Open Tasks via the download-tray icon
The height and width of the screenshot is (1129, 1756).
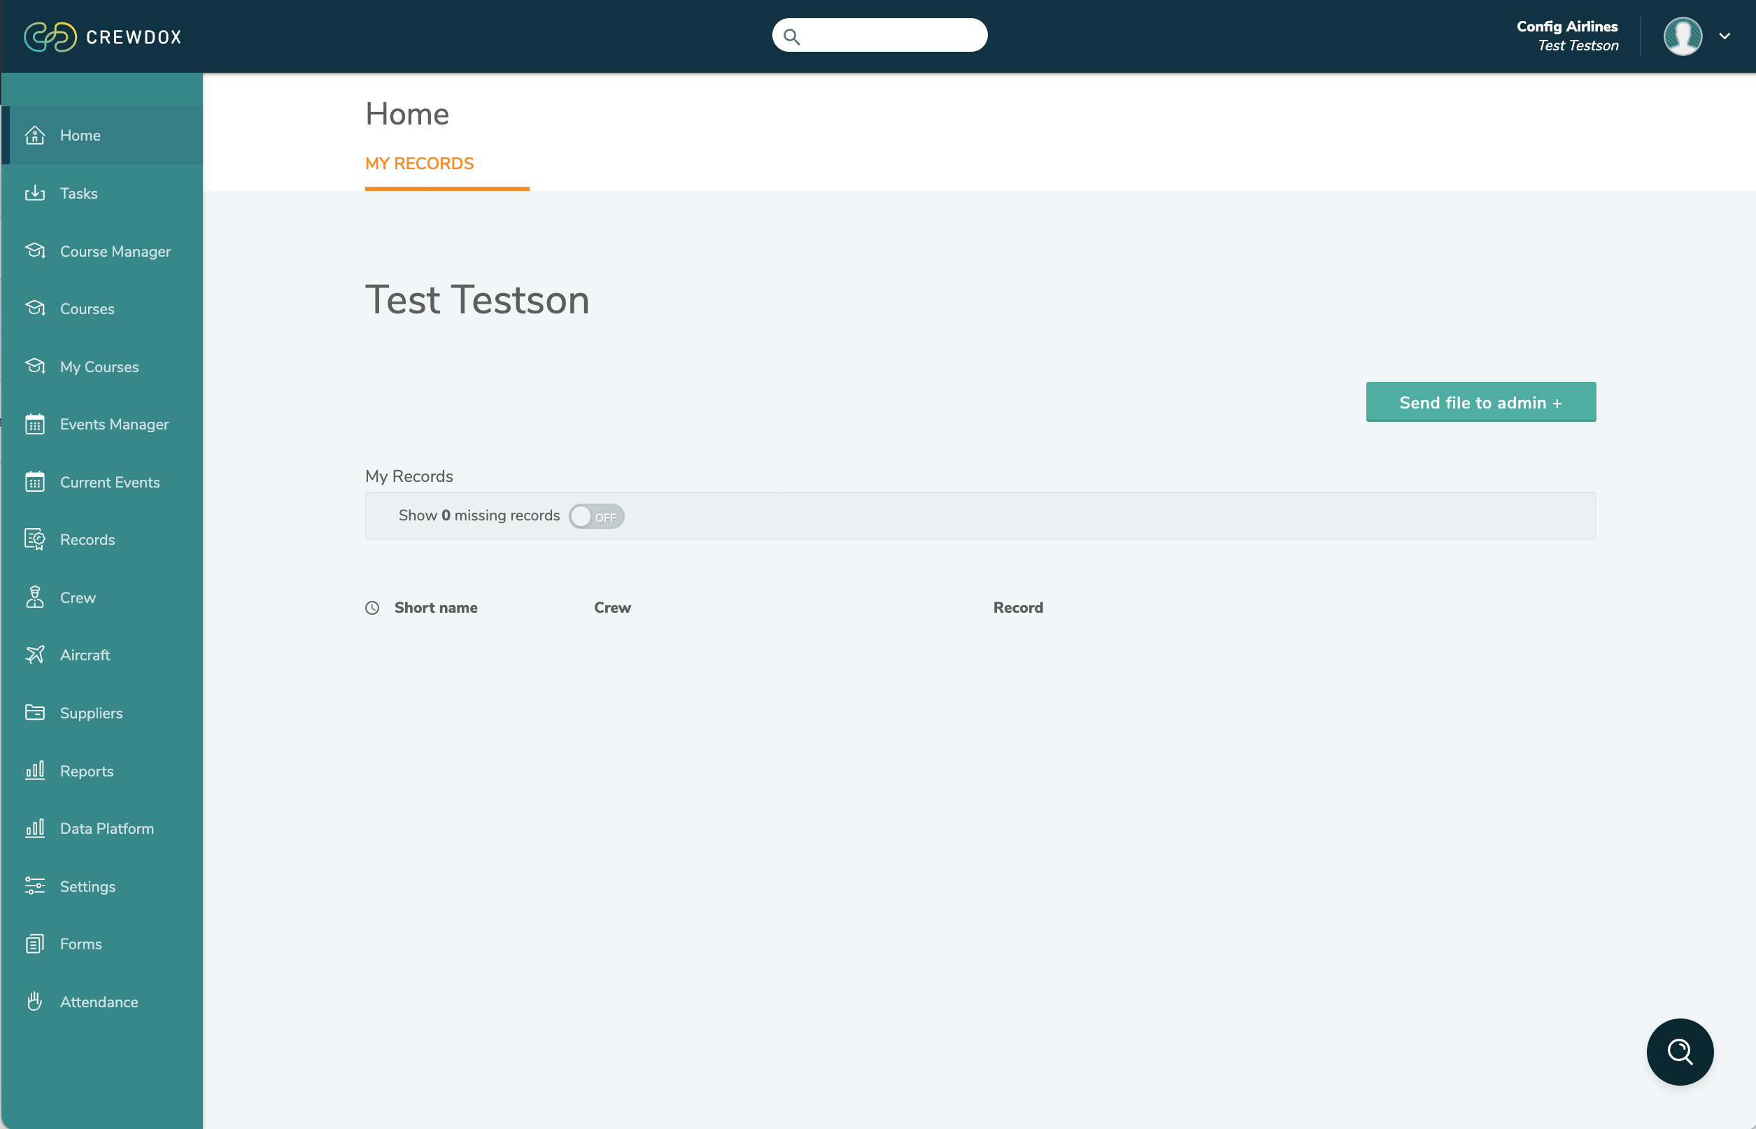pyautogui.click(x=34, y=194)
